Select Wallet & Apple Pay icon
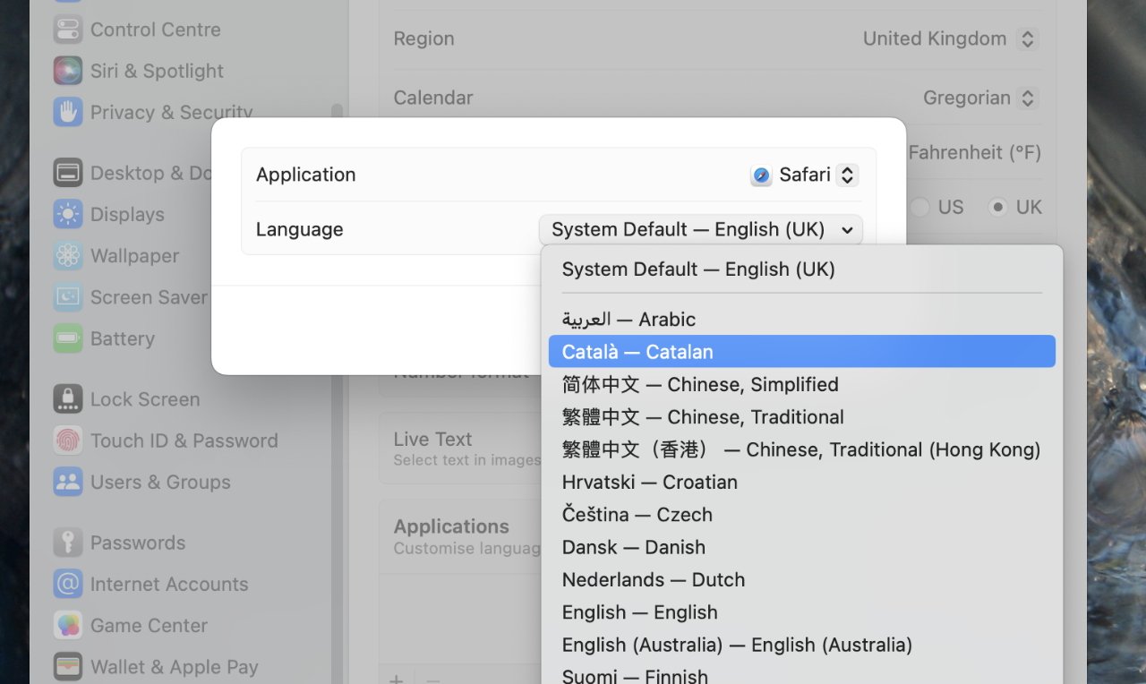The width and height of the screenshot is (1146, 684). [68, 666]
